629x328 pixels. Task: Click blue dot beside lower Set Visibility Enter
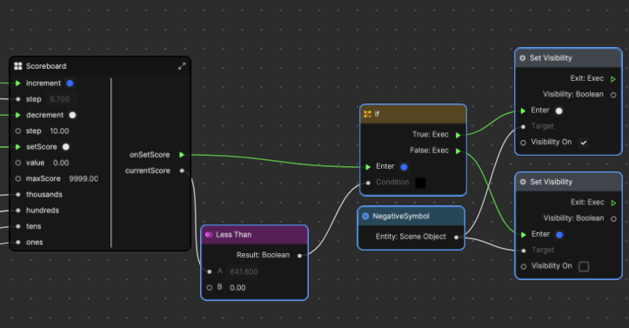coord(559,235)
